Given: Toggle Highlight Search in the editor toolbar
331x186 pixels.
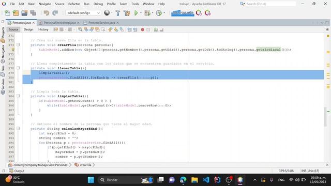Looking at the screenshot, I should tap(97, 30).
